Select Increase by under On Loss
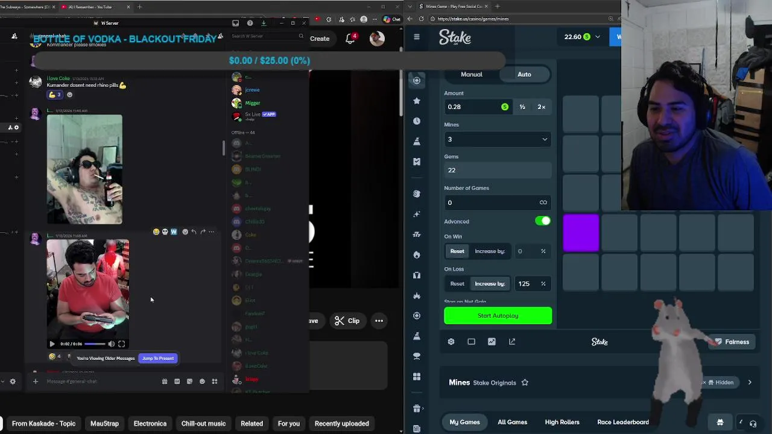Viewport: 772px width, 434px height. 490,284
